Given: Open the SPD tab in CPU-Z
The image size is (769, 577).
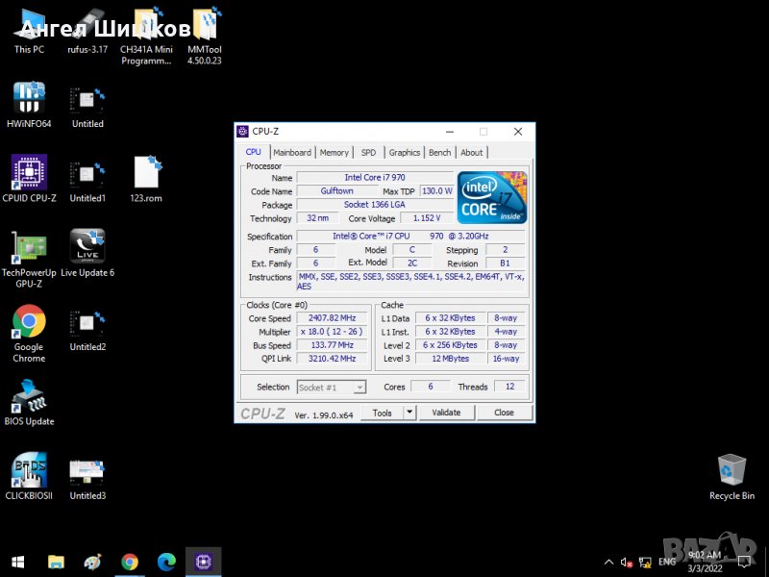Looking at the screenshot, I should coord(369,152).
